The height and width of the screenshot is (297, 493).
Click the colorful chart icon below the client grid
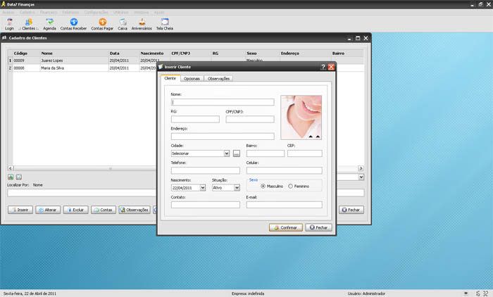point(11,177)
